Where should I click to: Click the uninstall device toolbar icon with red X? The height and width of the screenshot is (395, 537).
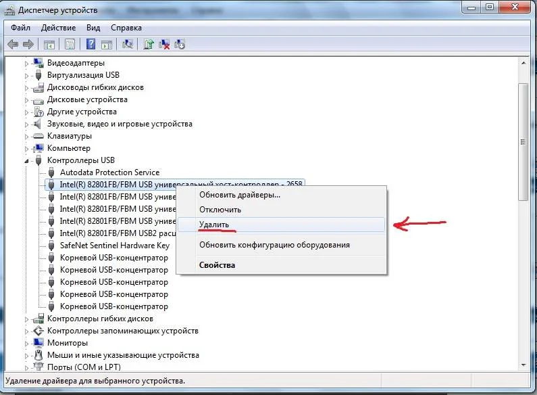pyautogui.click(x=164, y=44)
